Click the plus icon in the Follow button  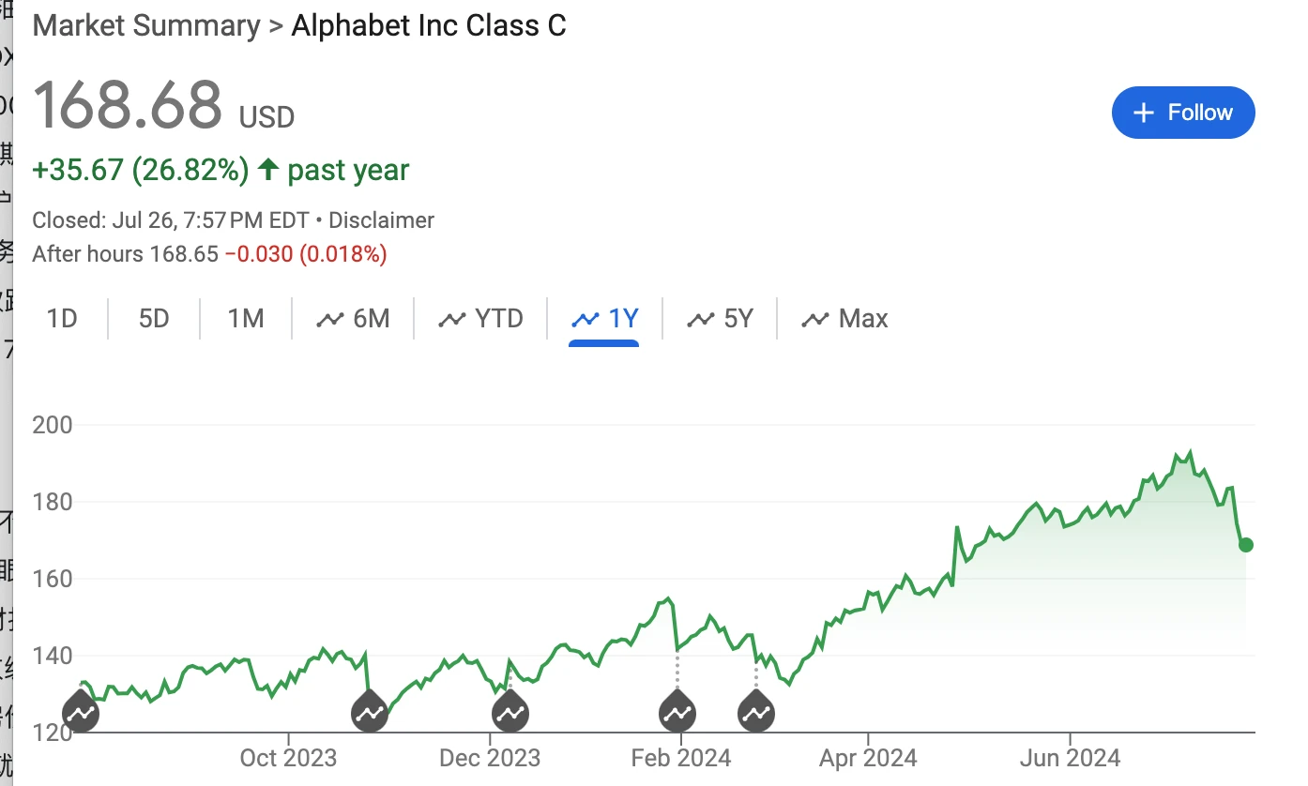1143,113
